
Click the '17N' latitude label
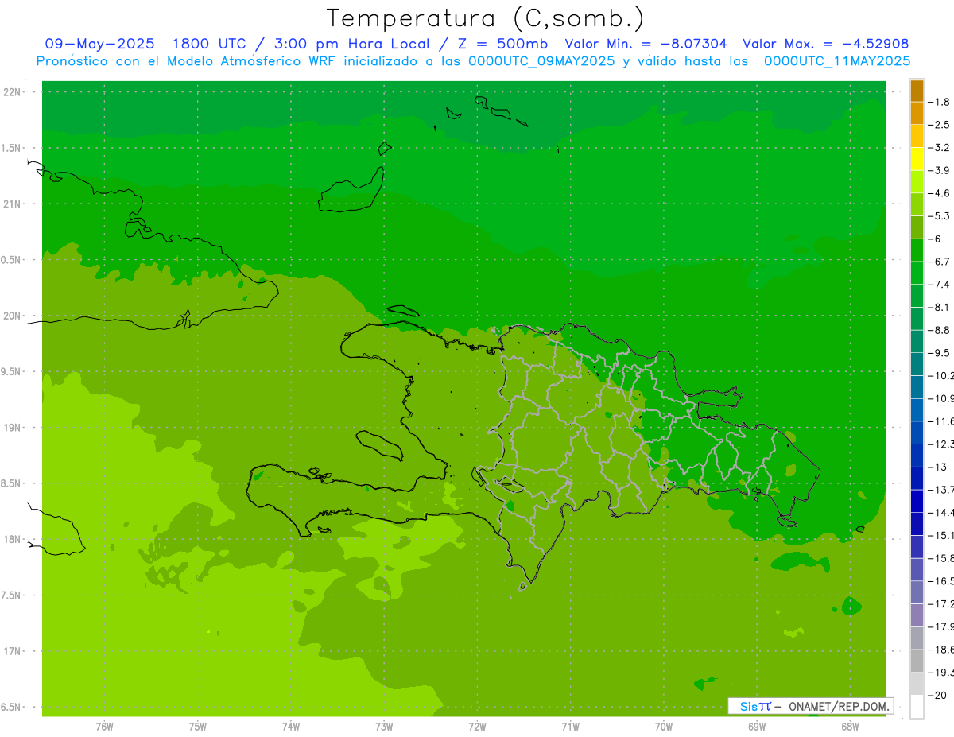[x=14, y=651]
